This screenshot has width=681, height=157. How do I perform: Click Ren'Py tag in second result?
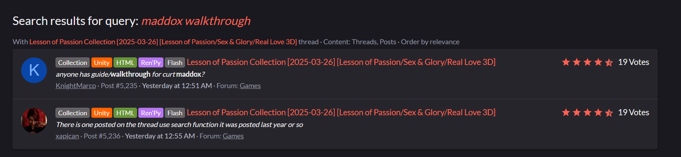[x=151, y=113]
